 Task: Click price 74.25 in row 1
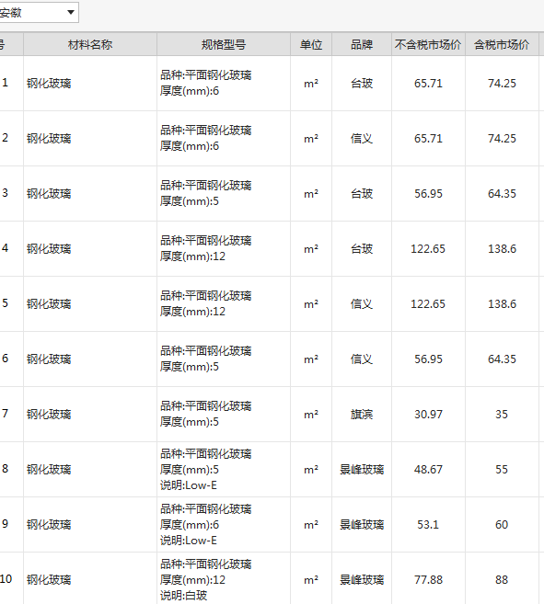pyautogui.click(x=502, y=84)
